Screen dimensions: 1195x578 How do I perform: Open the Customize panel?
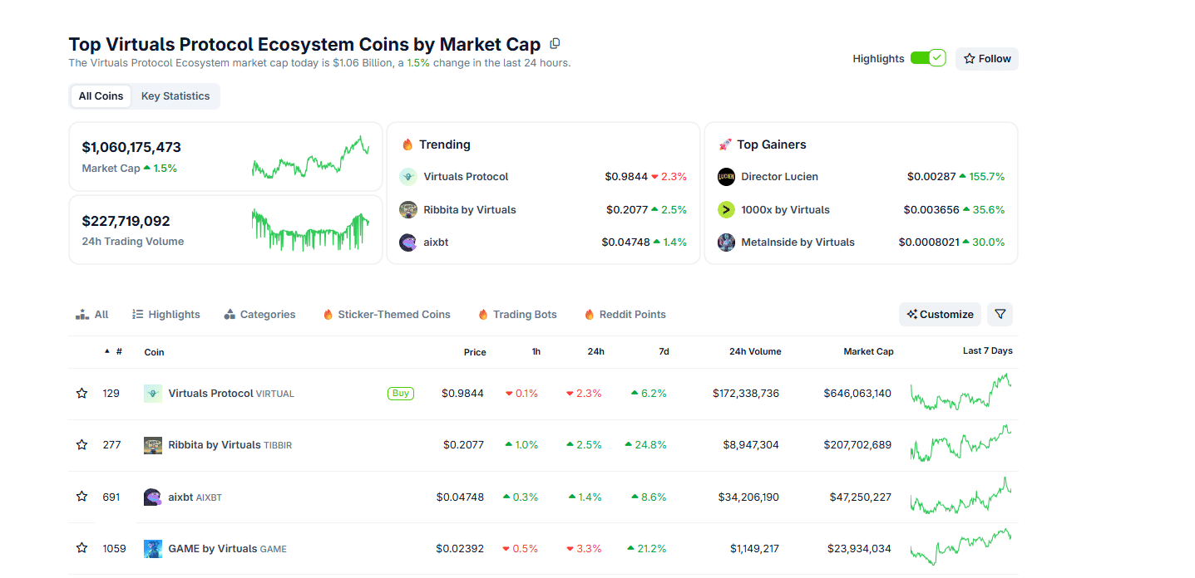[940, 314]
